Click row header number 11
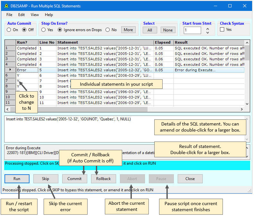 tap(10, 103)
